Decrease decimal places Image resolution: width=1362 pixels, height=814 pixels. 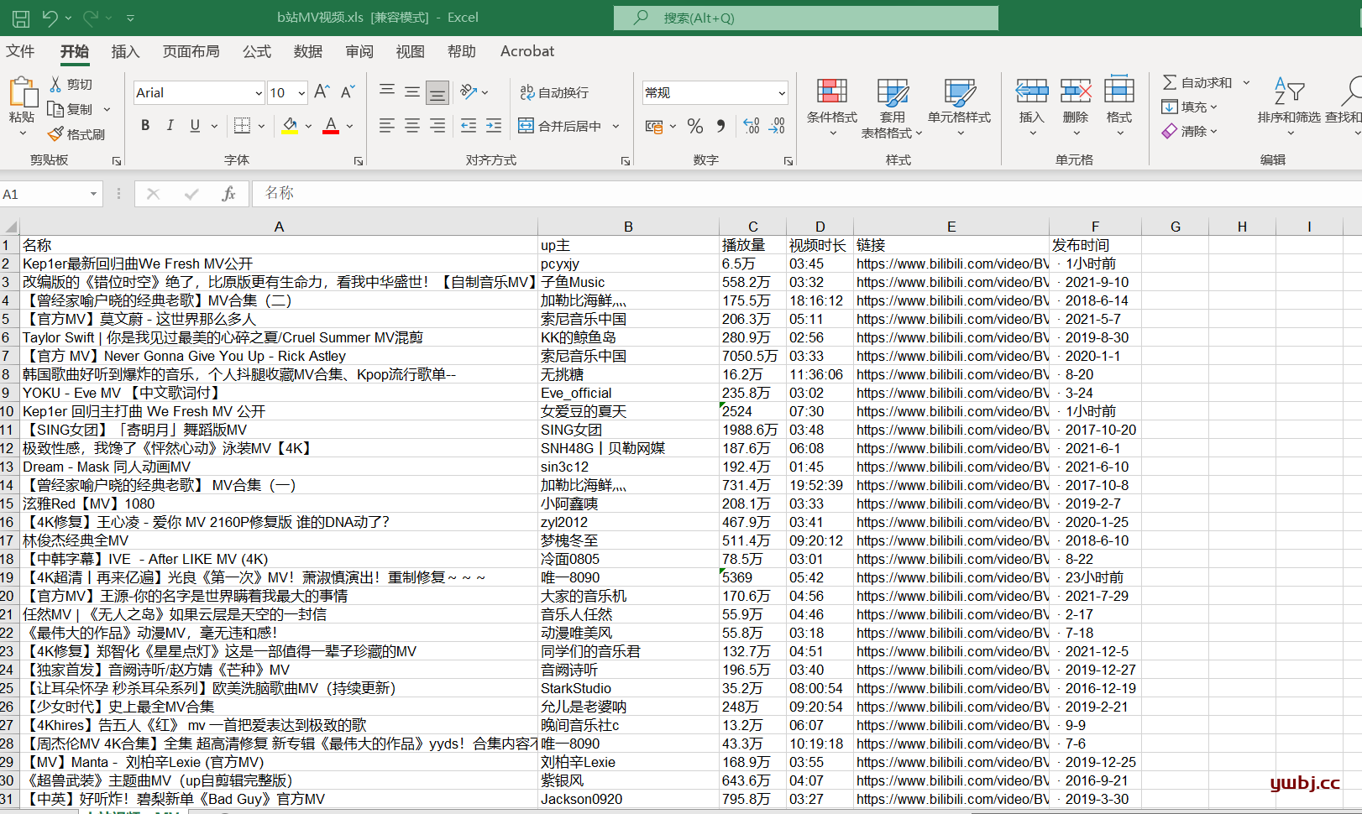[x=777, y=126]
